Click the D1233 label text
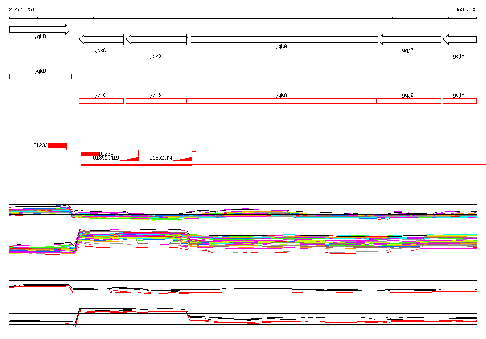The width and height of the screenshot is (486, 339). click(x=41, y=145)
